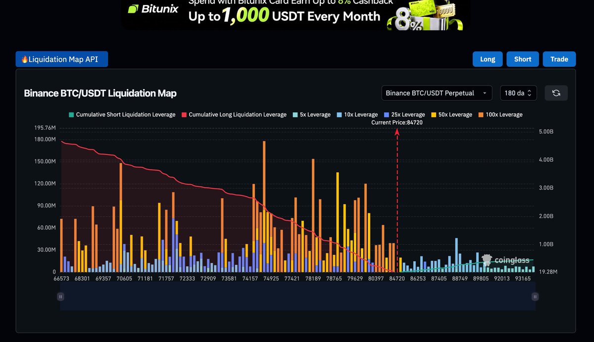Click the Trade button
594x342 pixels.
[559, 59]
